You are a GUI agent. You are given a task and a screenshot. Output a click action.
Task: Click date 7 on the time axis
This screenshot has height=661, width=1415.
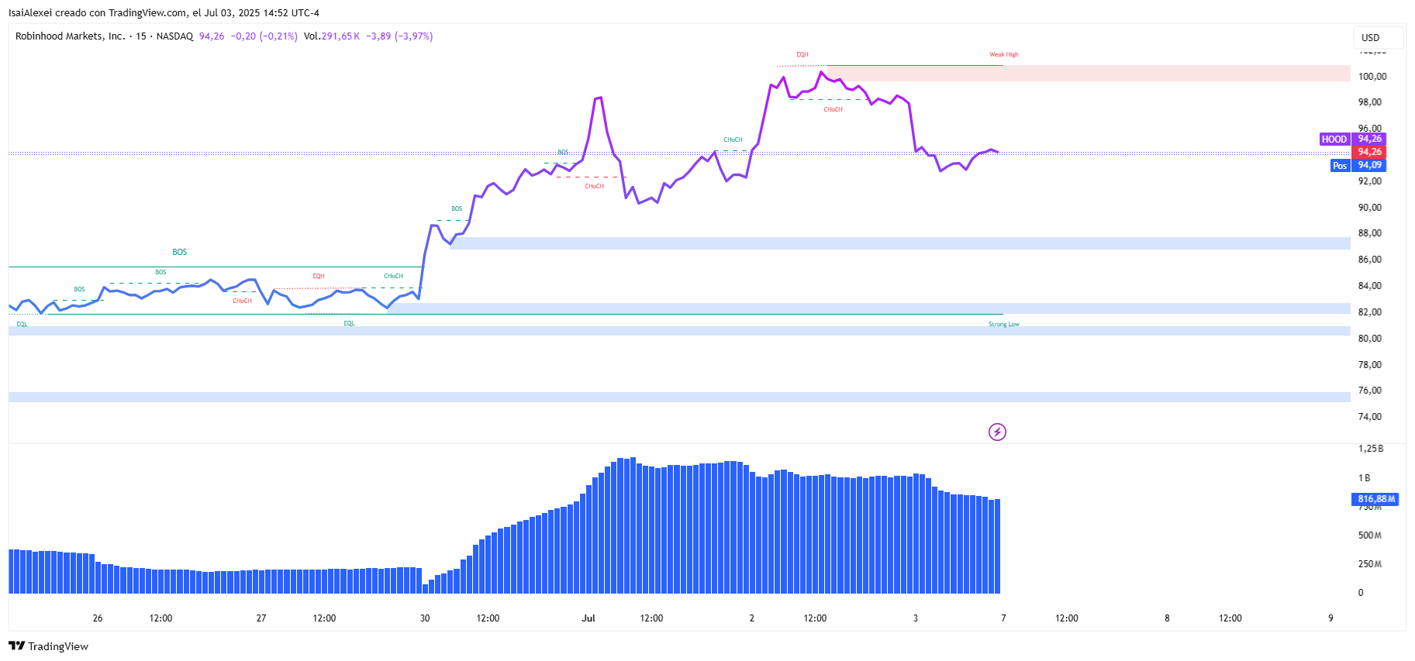point(1003,618)
